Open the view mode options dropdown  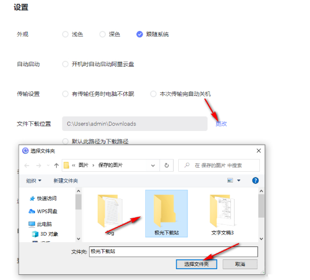[x=239, y=181]
